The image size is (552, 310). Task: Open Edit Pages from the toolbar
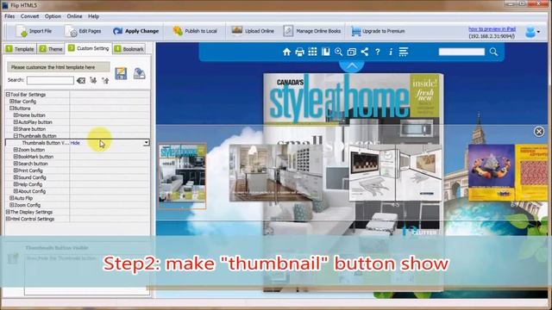point(84,31)
